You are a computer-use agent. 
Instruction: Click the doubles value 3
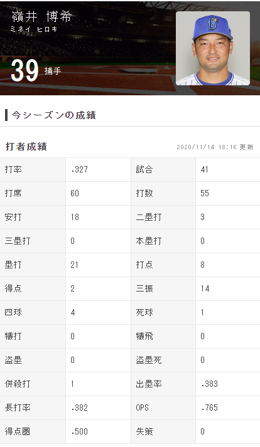[203, 217]
